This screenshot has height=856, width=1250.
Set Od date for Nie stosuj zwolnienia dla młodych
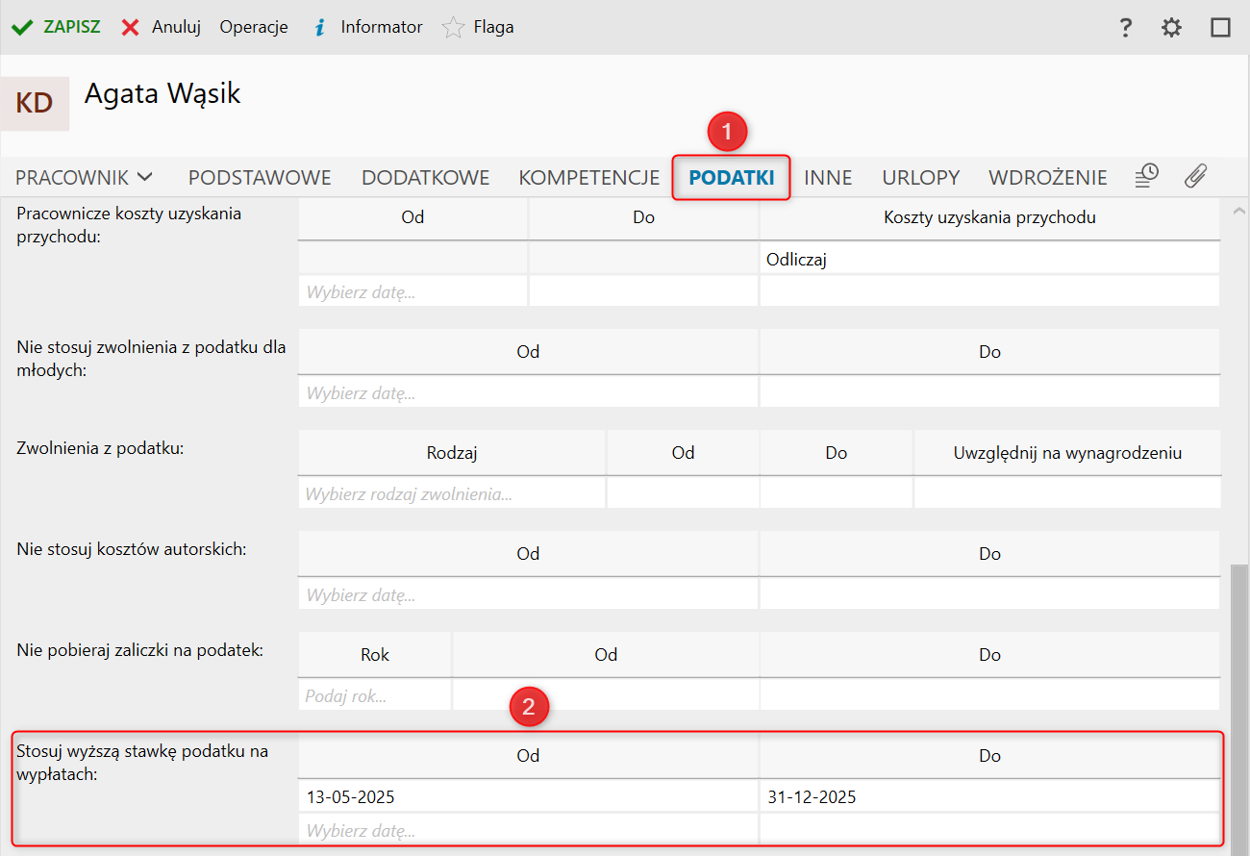[529, 392]
